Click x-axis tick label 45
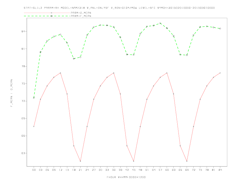This screenshot has height=185, width=240. point(134,170)
